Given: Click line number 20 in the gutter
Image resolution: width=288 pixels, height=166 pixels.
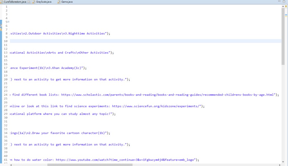Looking at the screenshot, I should pos(6,79).
